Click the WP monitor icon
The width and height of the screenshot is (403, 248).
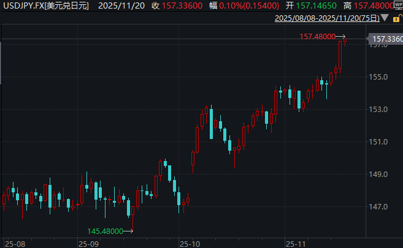[x=398, y=5]
